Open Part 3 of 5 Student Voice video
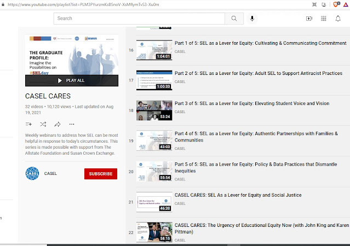 [252, 103]
